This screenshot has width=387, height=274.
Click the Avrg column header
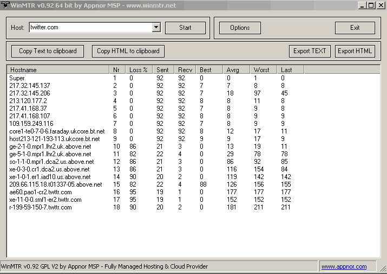(x=237, y=70)
